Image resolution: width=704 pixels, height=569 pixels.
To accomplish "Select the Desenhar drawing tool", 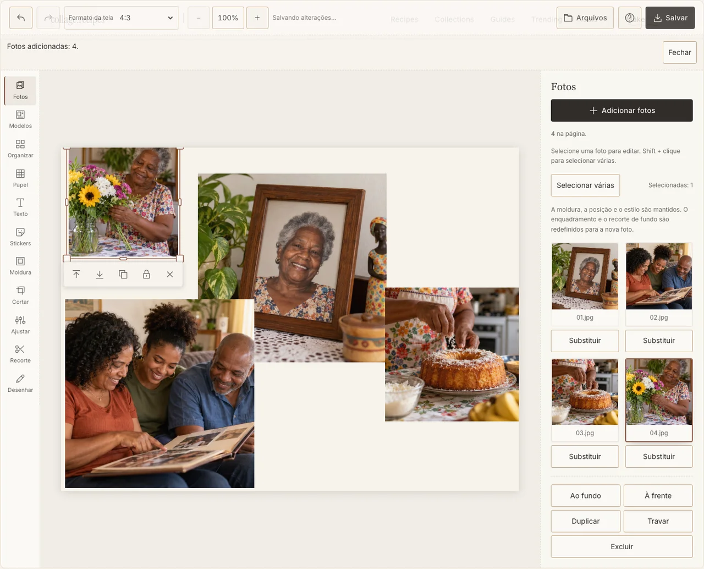I will click(20, 384).
